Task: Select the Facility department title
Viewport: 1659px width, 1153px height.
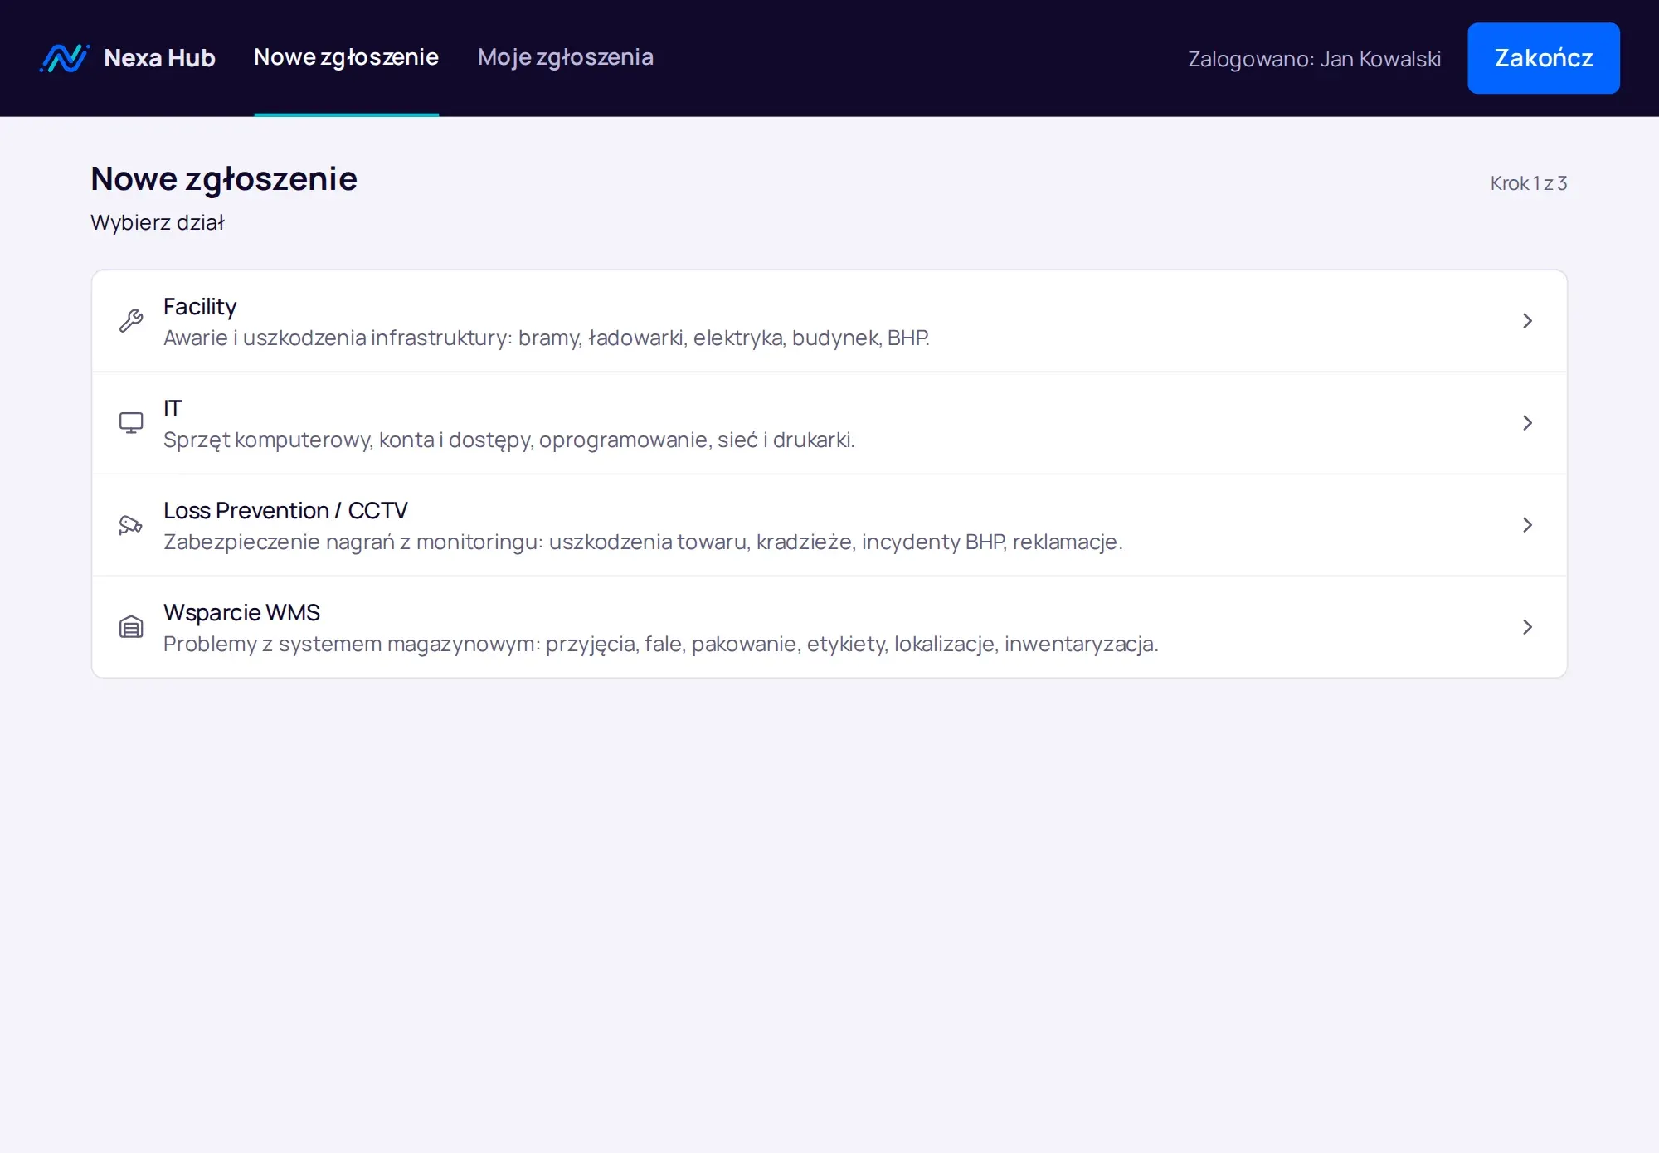Action: 200,307
